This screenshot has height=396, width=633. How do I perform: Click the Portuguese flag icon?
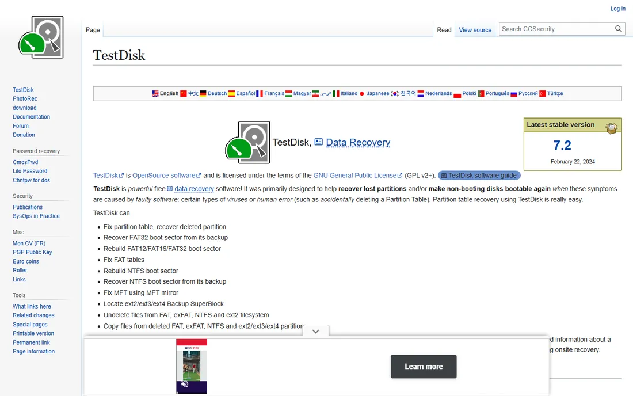[481, 94]
